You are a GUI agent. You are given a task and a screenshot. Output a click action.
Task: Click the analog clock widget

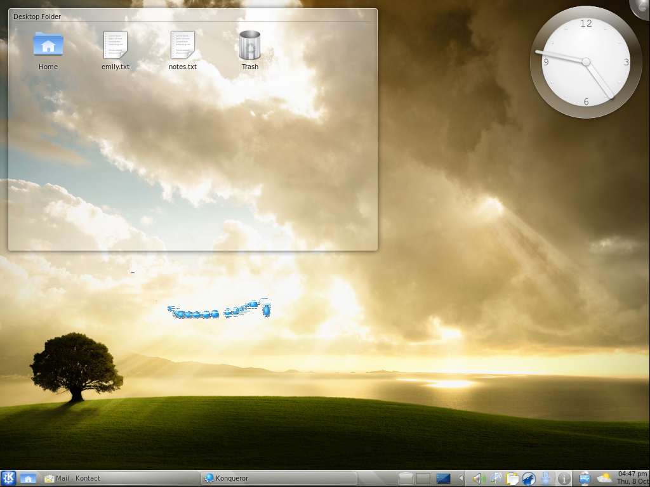pyautogui.click(x=586, y=62)
